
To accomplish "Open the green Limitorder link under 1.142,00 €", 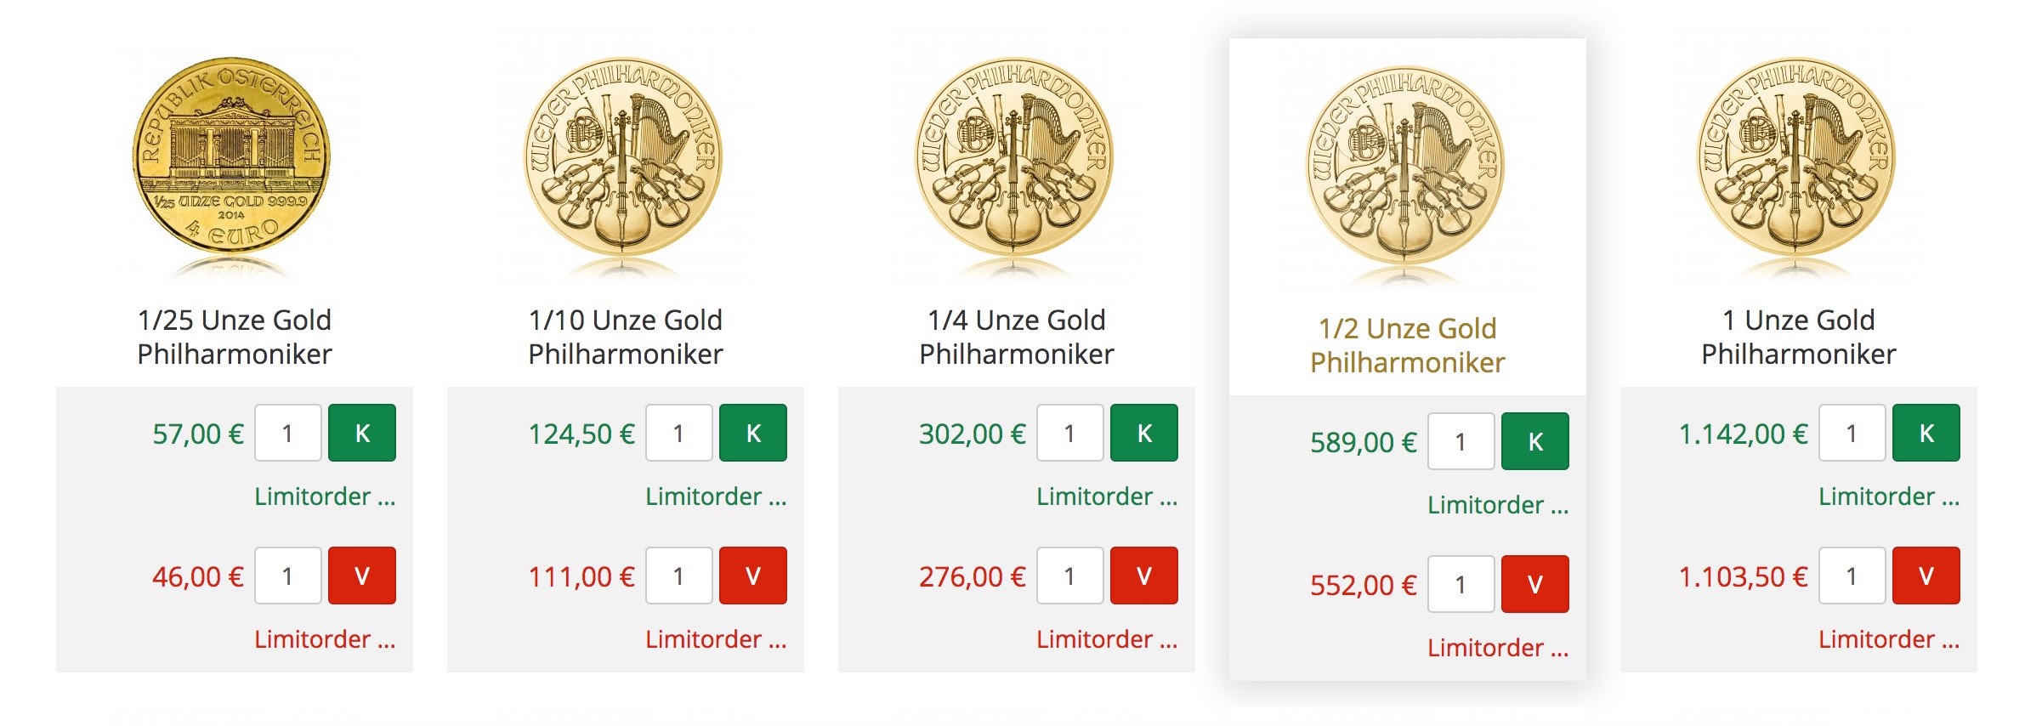I will 1889,496.
